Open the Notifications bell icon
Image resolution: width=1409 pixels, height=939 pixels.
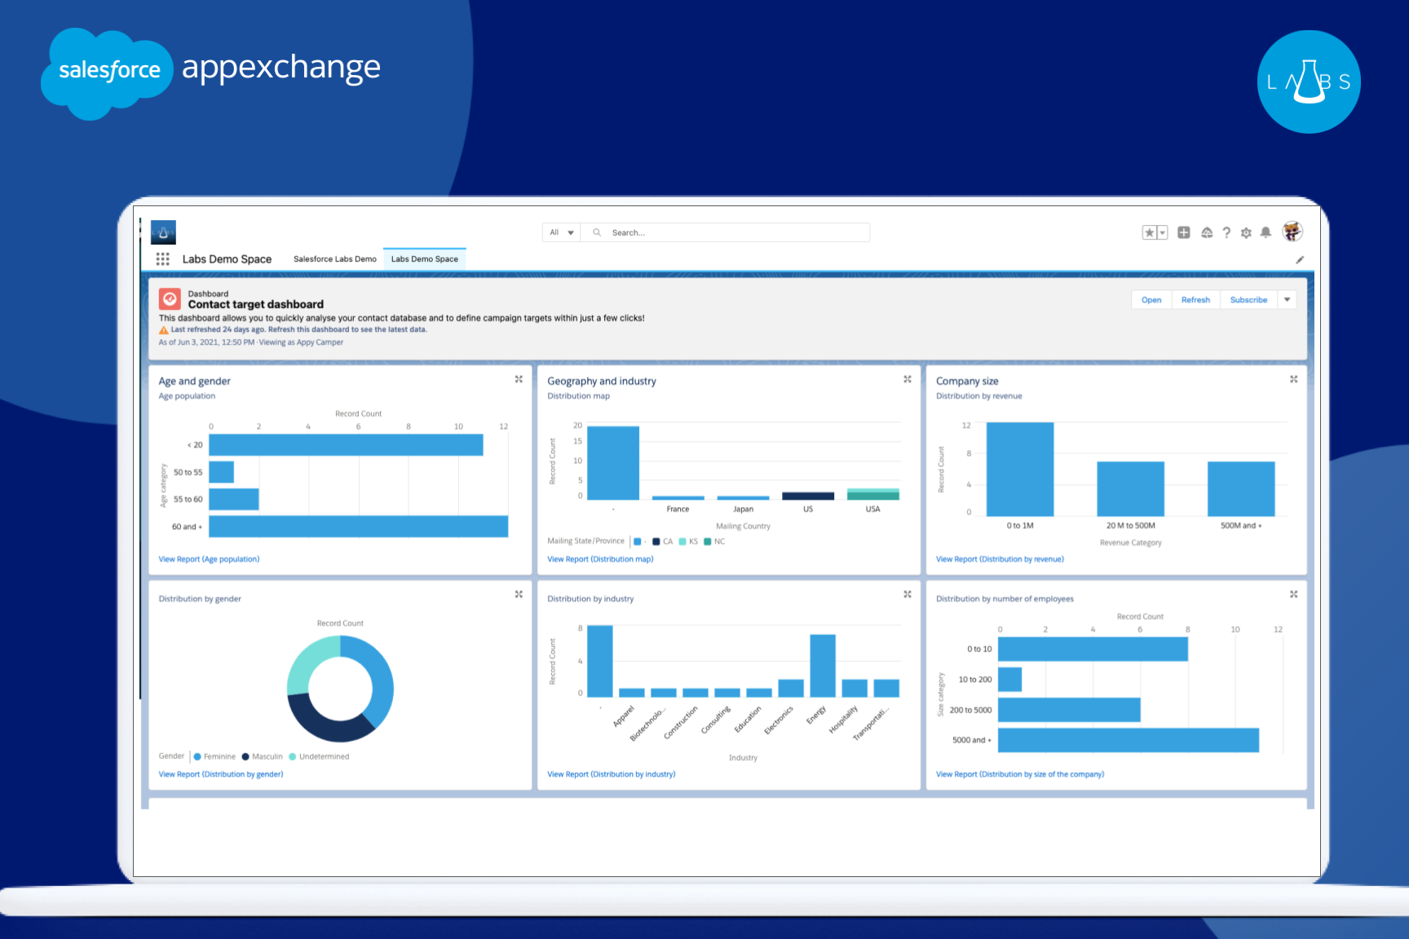1266,232
